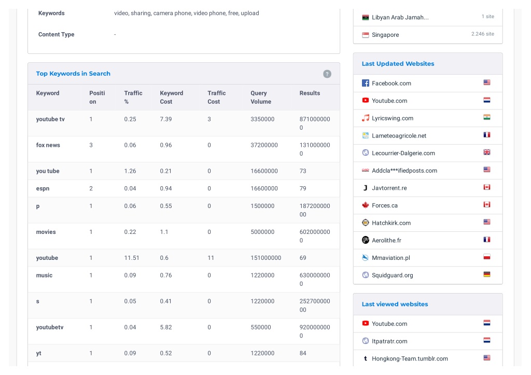Select the 'youtubetv' keyword
Image resolution: width=531 pixels, height=375 pixels.
click(x=50, y=327)
